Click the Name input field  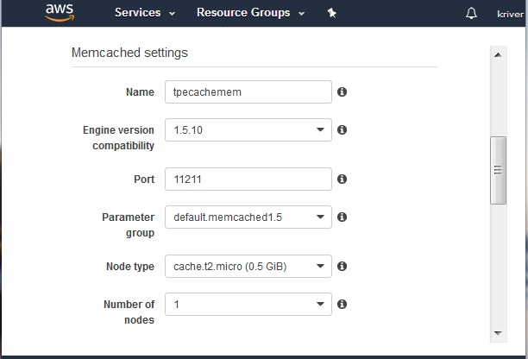point(248,91)
